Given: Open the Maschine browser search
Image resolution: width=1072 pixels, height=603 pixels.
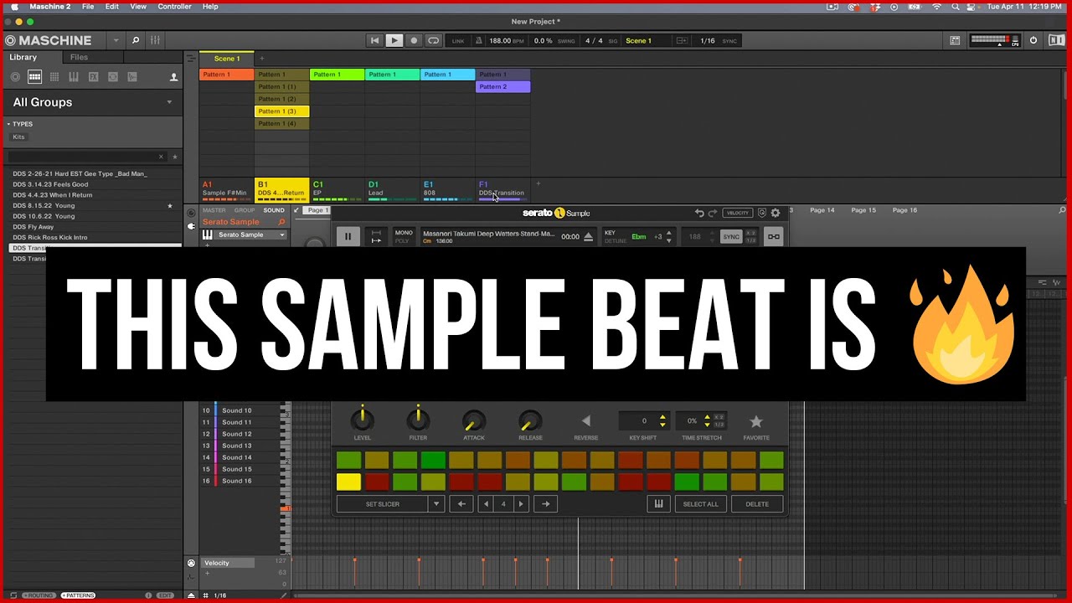Looking at the screenshot, I should [135, 39].
